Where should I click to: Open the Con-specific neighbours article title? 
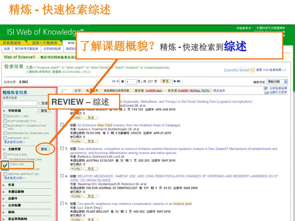coord(135,204)
